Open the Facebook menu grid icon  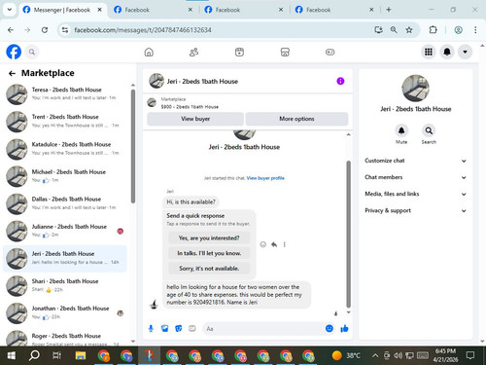429,52
